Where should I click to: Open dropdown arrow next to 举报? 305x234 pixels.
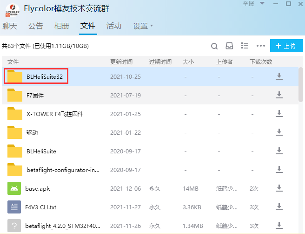click(262, 3)
